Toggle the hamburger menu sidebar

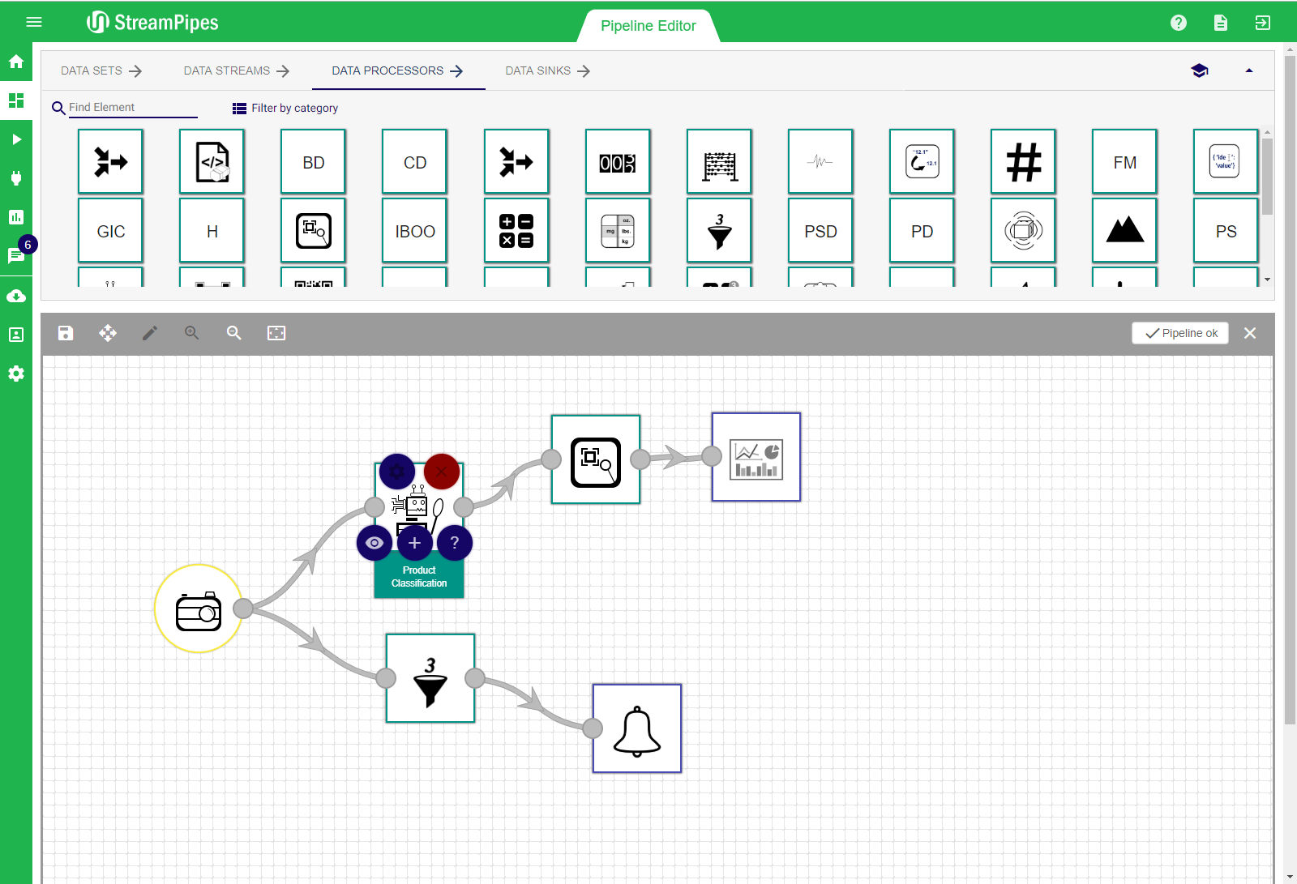(34, 22)
